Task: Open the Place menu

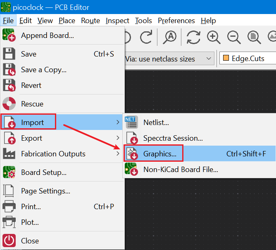Action: [x=67, y=21]
